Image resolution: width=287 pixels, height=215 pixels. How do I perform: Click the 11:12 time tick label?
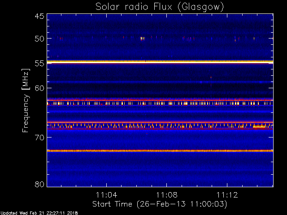tap(227, 195)
